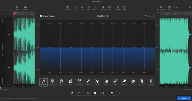Click the 2kHz band slider handle

pyautogui.click(x=113, y=47)
